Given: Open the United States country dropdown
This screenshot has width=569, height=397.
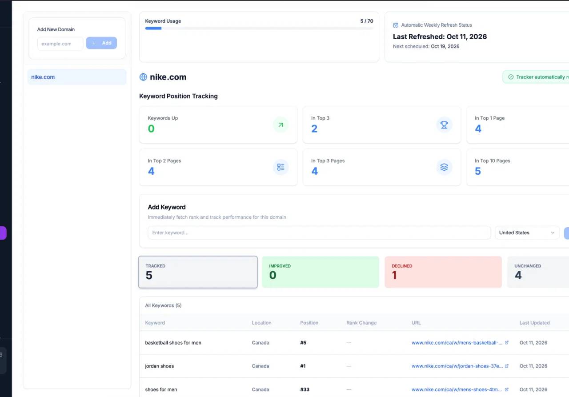Looking at the screenshot, I should coord(527,233).
